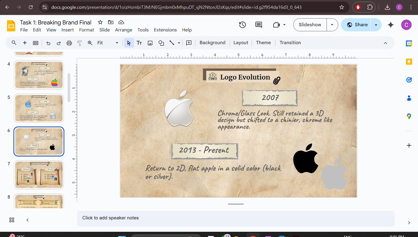
Task: Expand line tool dropdown arrow
Action: click(x=179, y=43)
